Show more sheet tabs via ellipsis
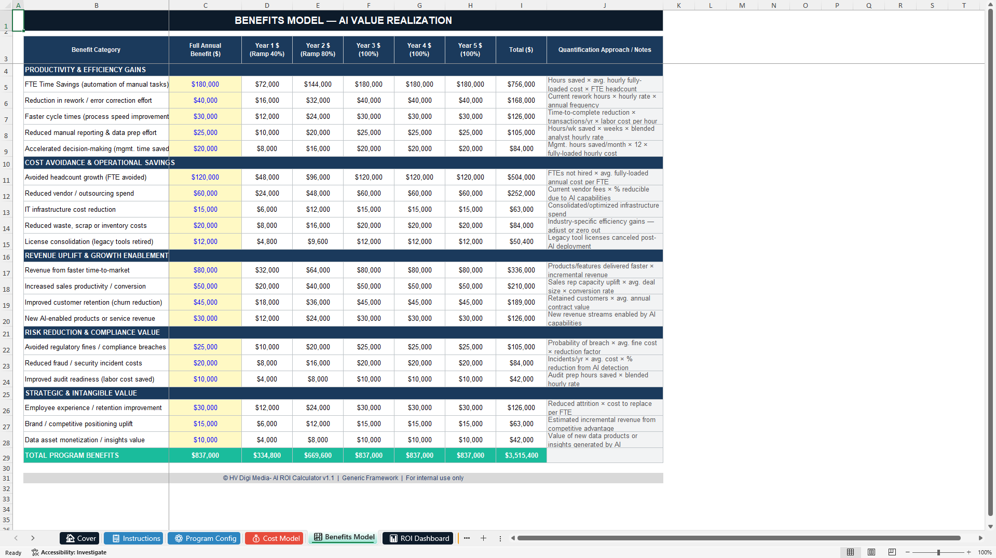 coord(467,538)
